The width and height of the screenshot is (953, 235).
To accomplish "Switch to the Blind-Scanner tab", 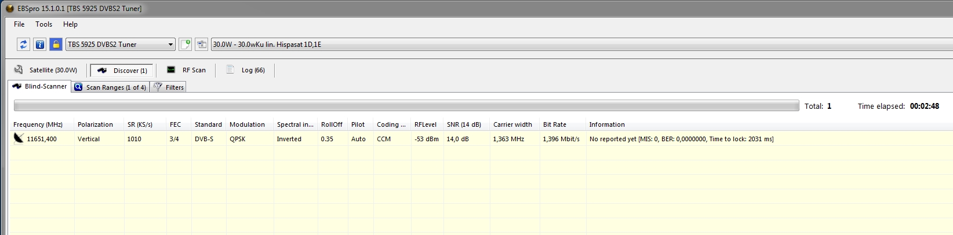I will (39, 87).
